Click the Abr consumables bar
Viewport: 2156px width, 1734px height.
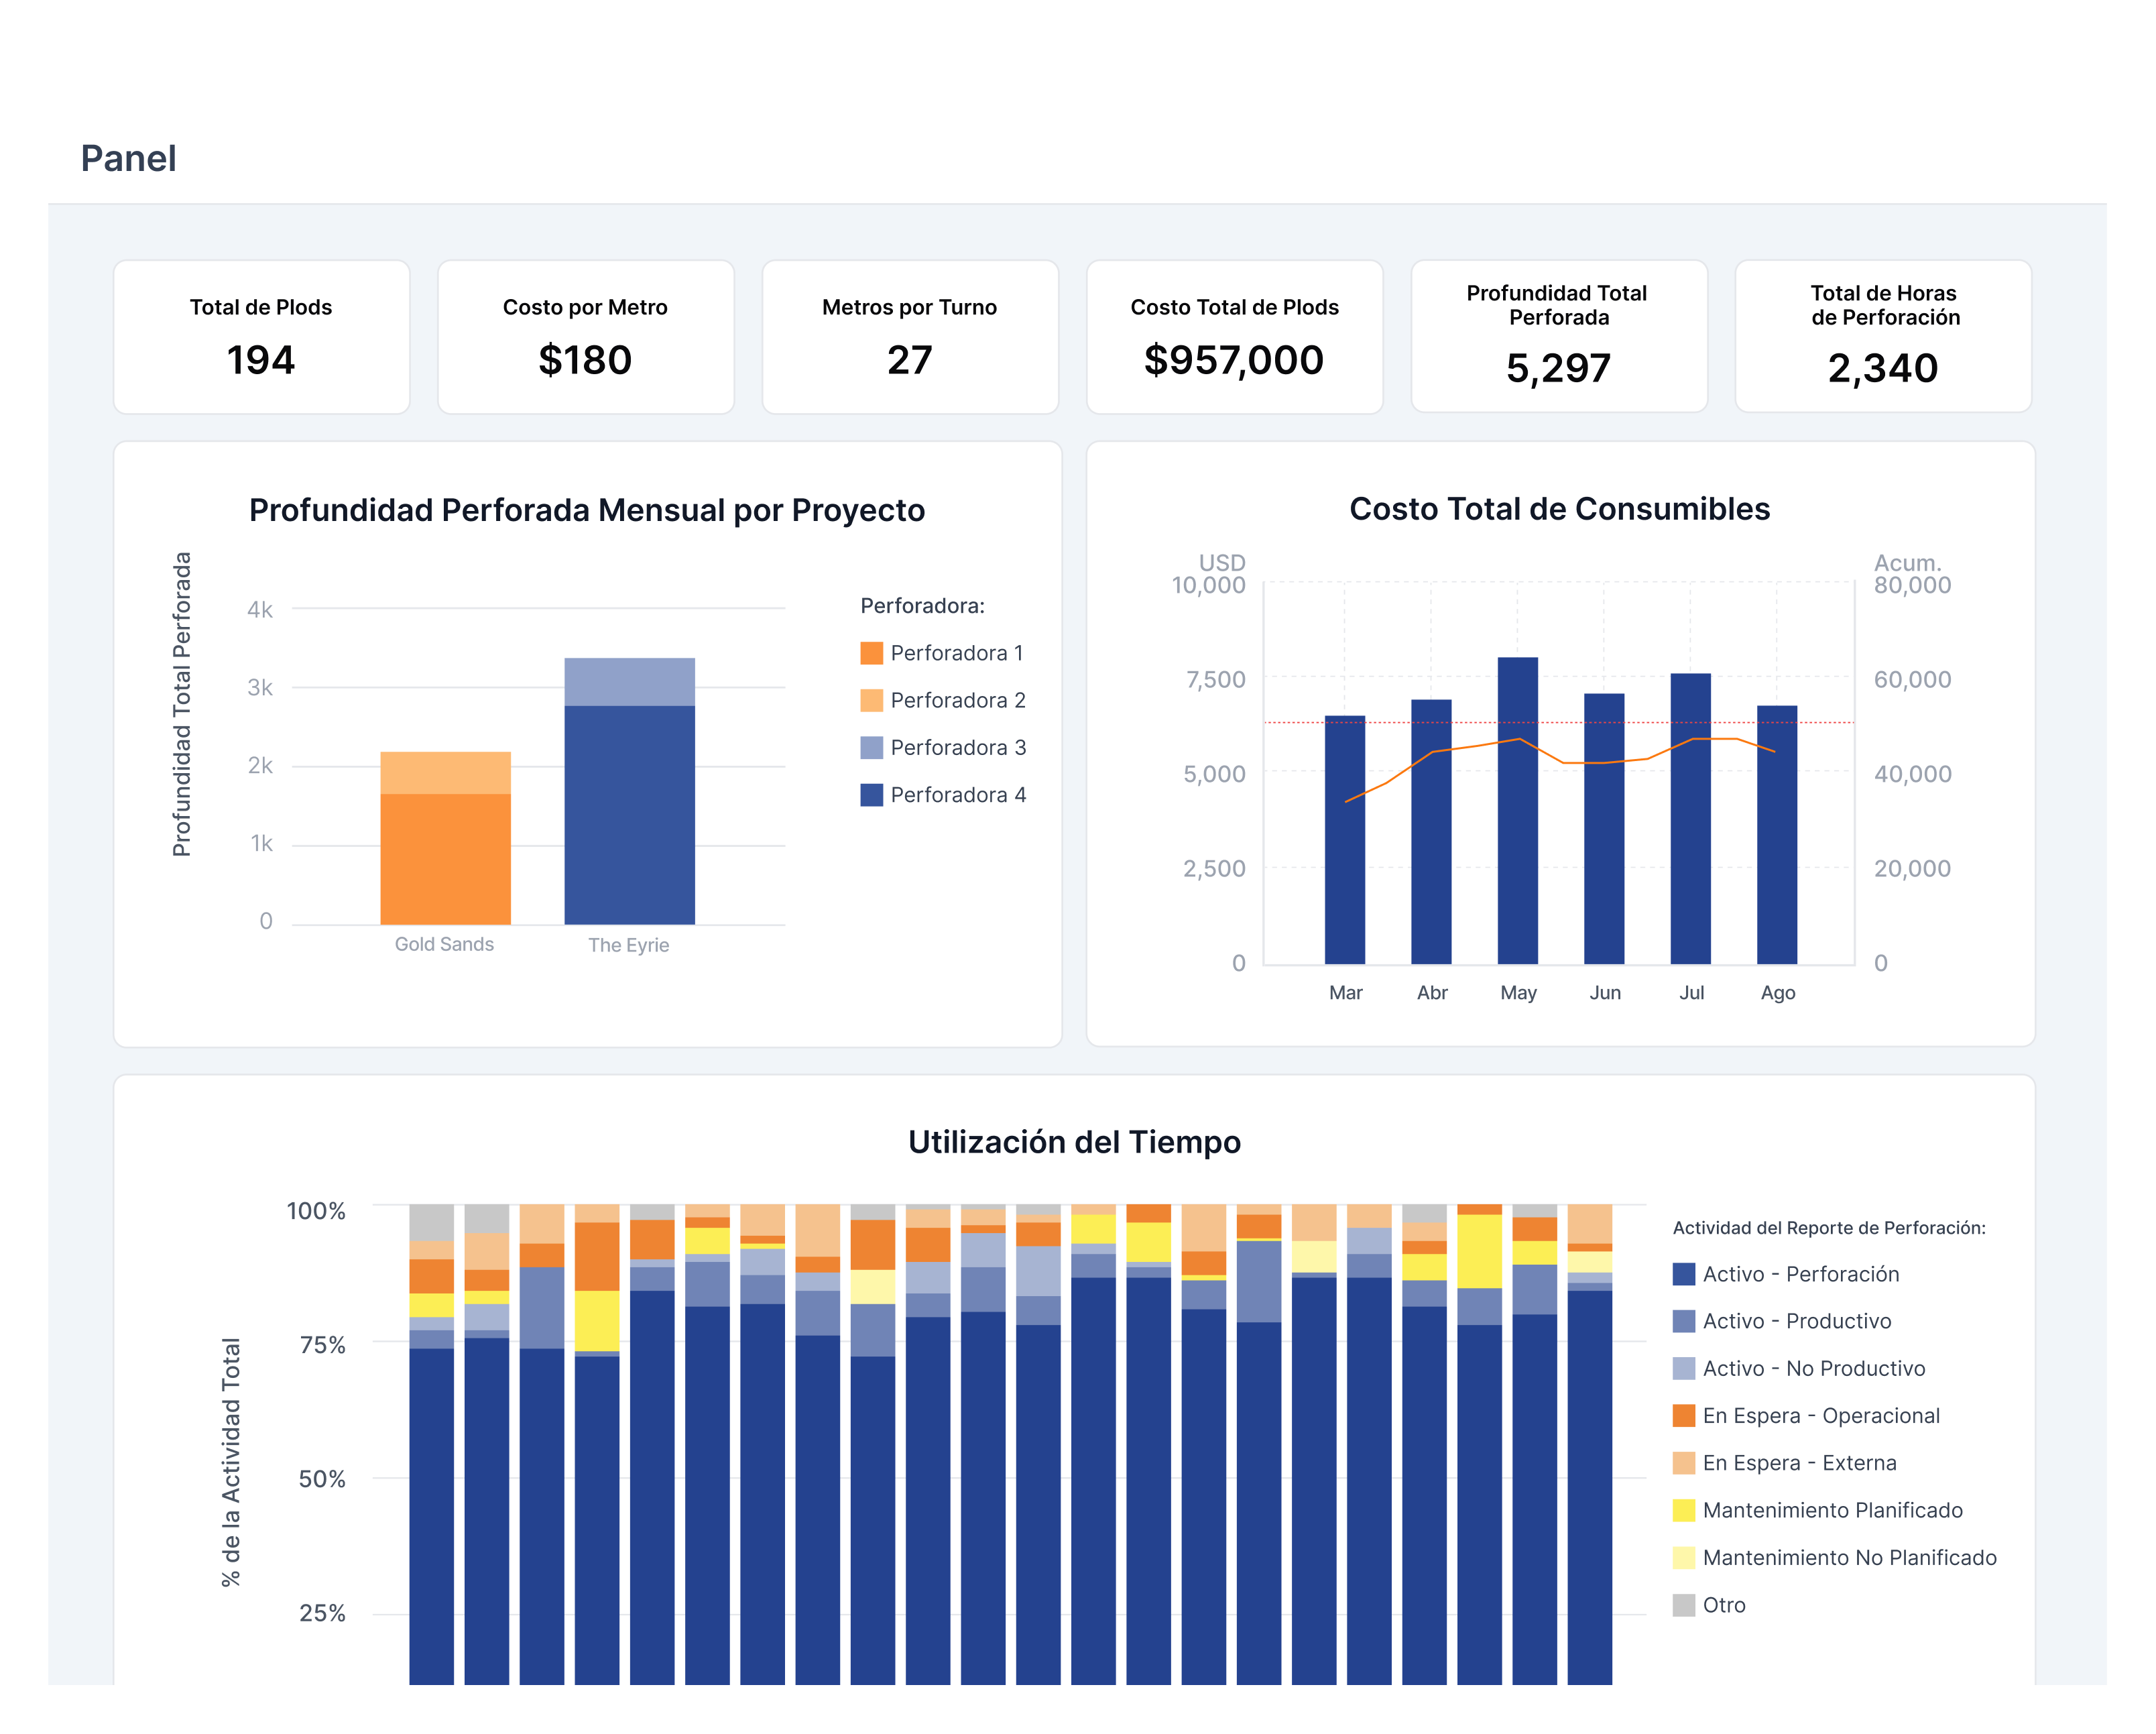pos(1431,832)
